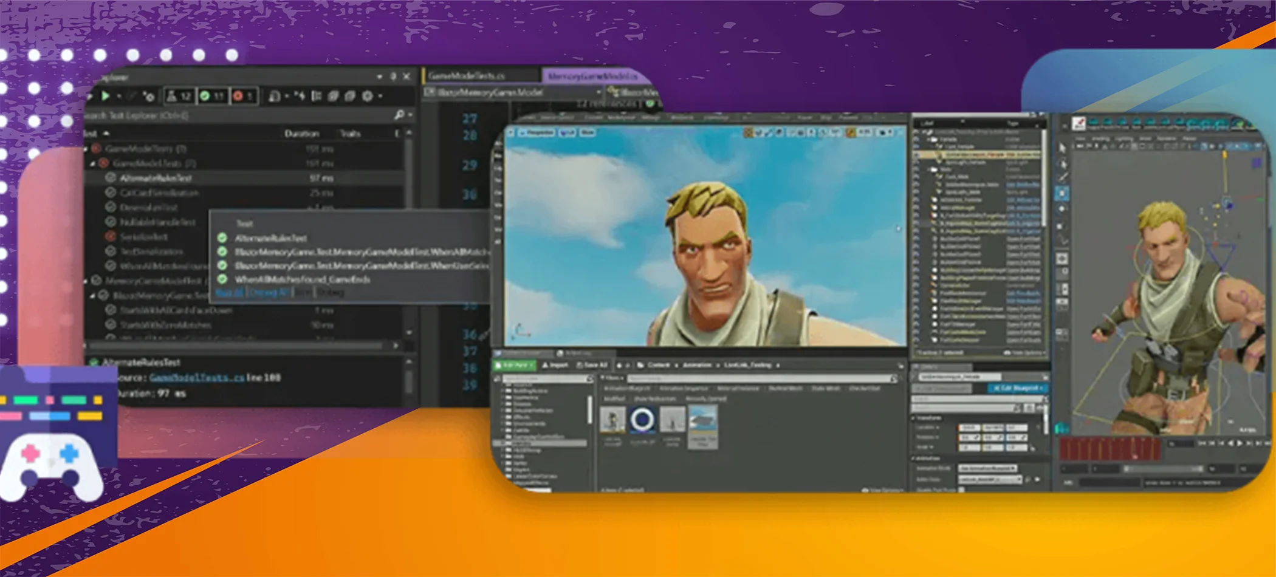Click Run All link in the popup
The image size is (1276, 577).
coord(229,293)
